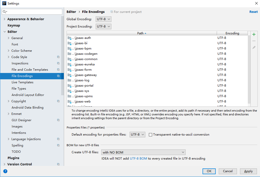
Task: Open the Global Encoding dropdown
Action: pyautogui.click(x=104, y=19)
